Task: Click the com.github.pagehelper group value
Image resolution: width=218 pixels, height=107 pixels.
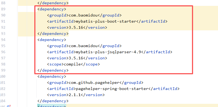Action: pyautogui.click(x=94, y=83)
